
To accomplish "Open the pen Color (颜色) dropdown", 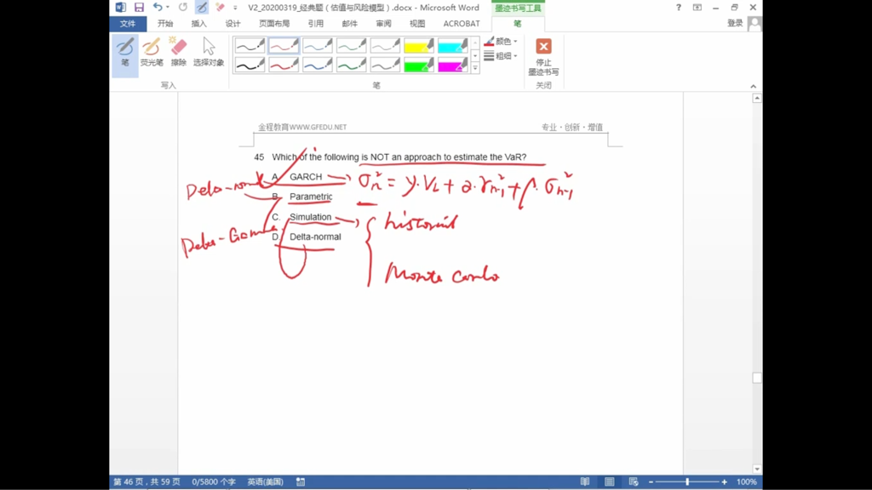I will point(501,41).
